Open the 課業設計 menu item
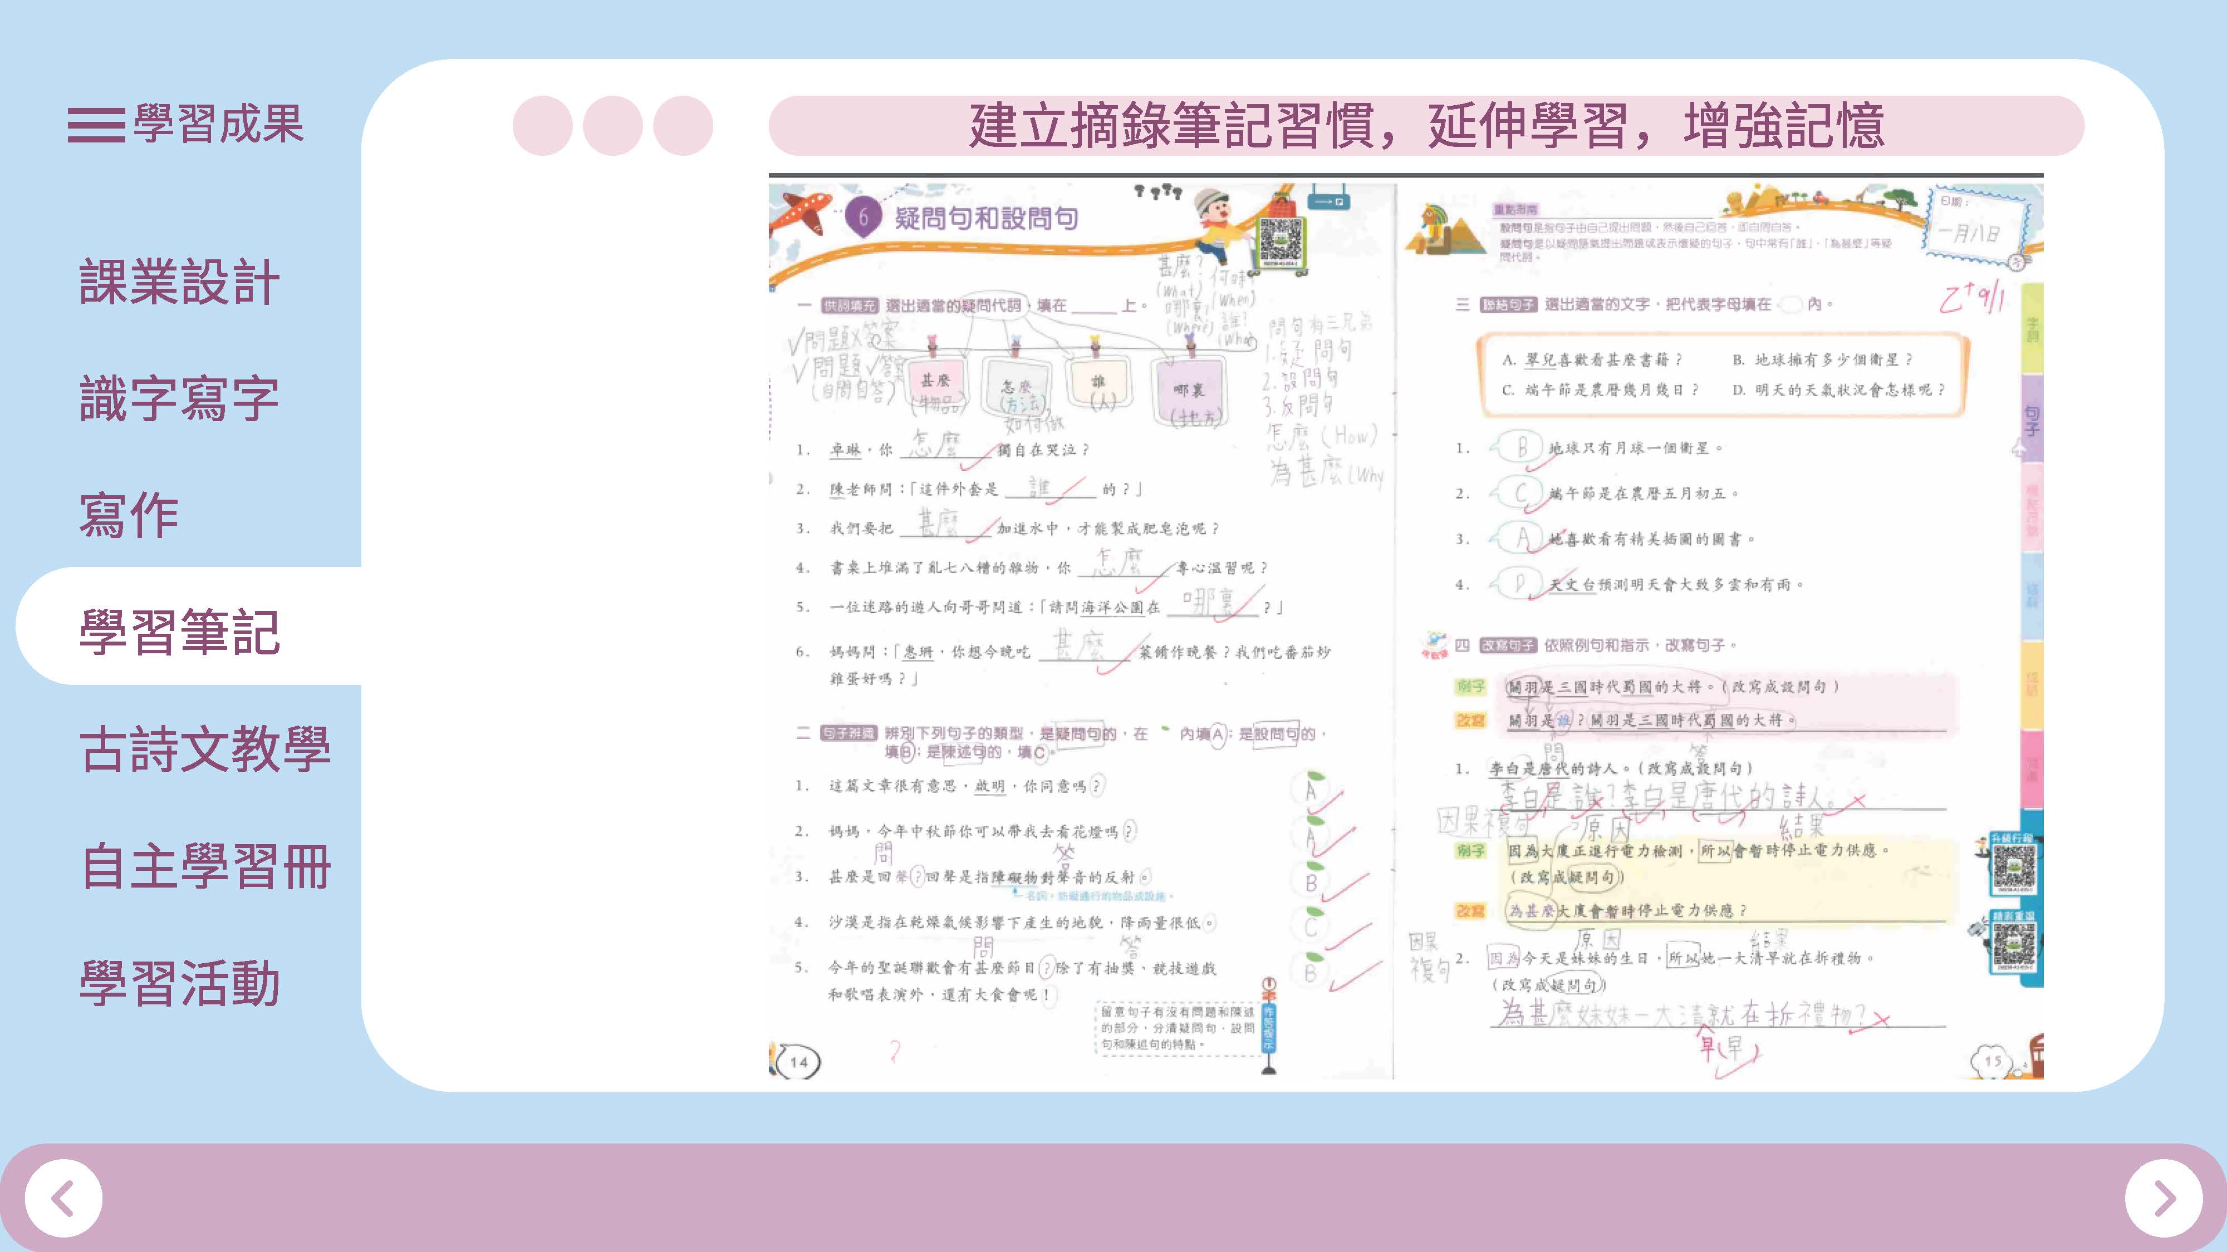Viewport: 2227px width, 1252px height. (179, 282)
